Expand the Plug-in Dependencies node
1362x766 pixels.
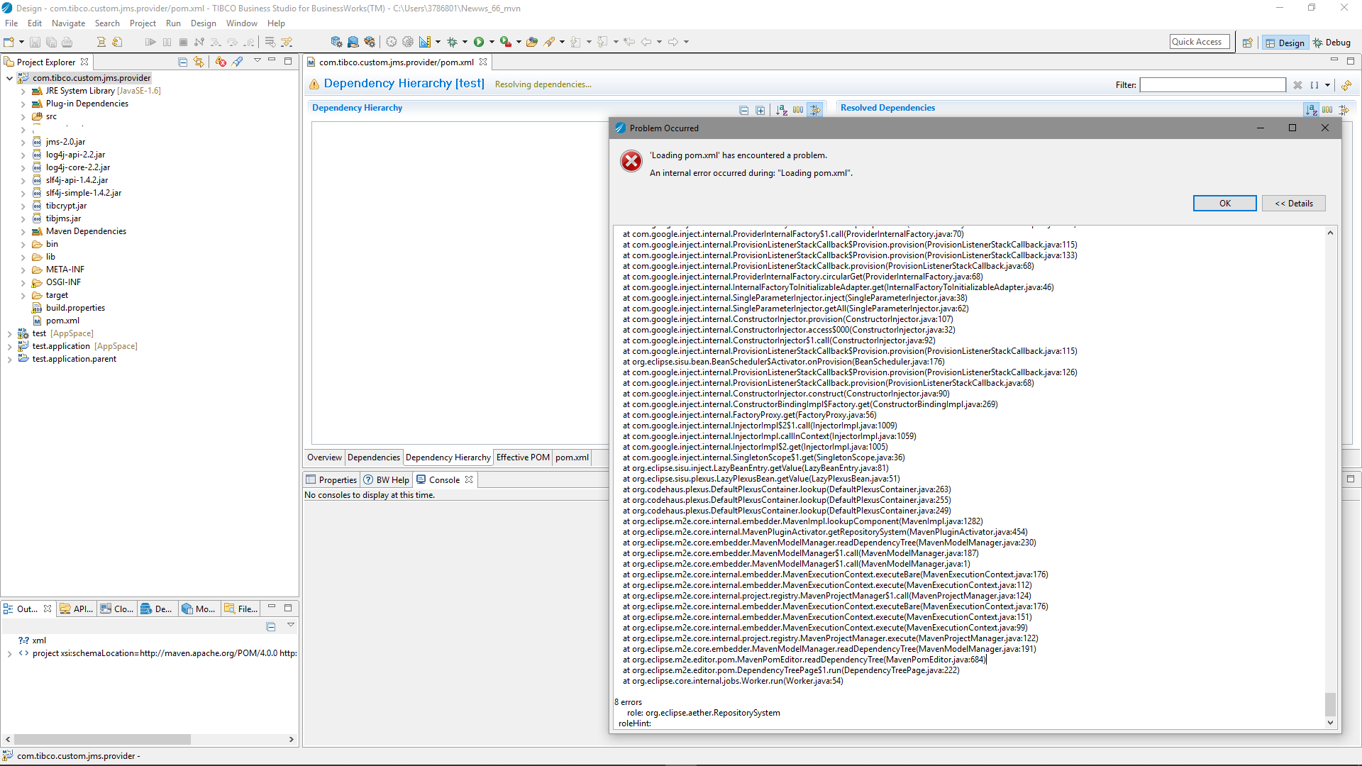coord(23,104)
